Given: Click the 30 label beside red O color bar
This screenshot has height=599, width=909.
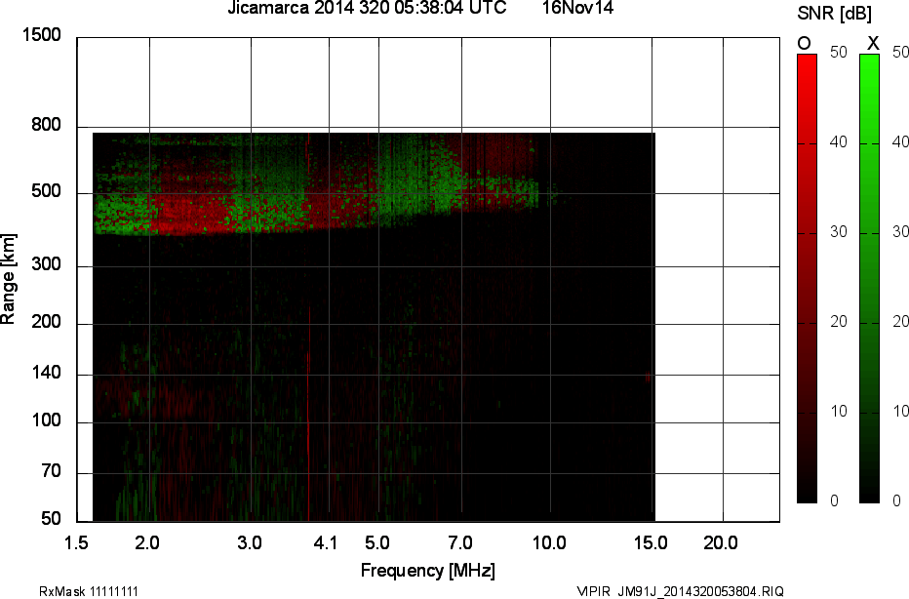Looking at the screenshot, I should point(839,232).
